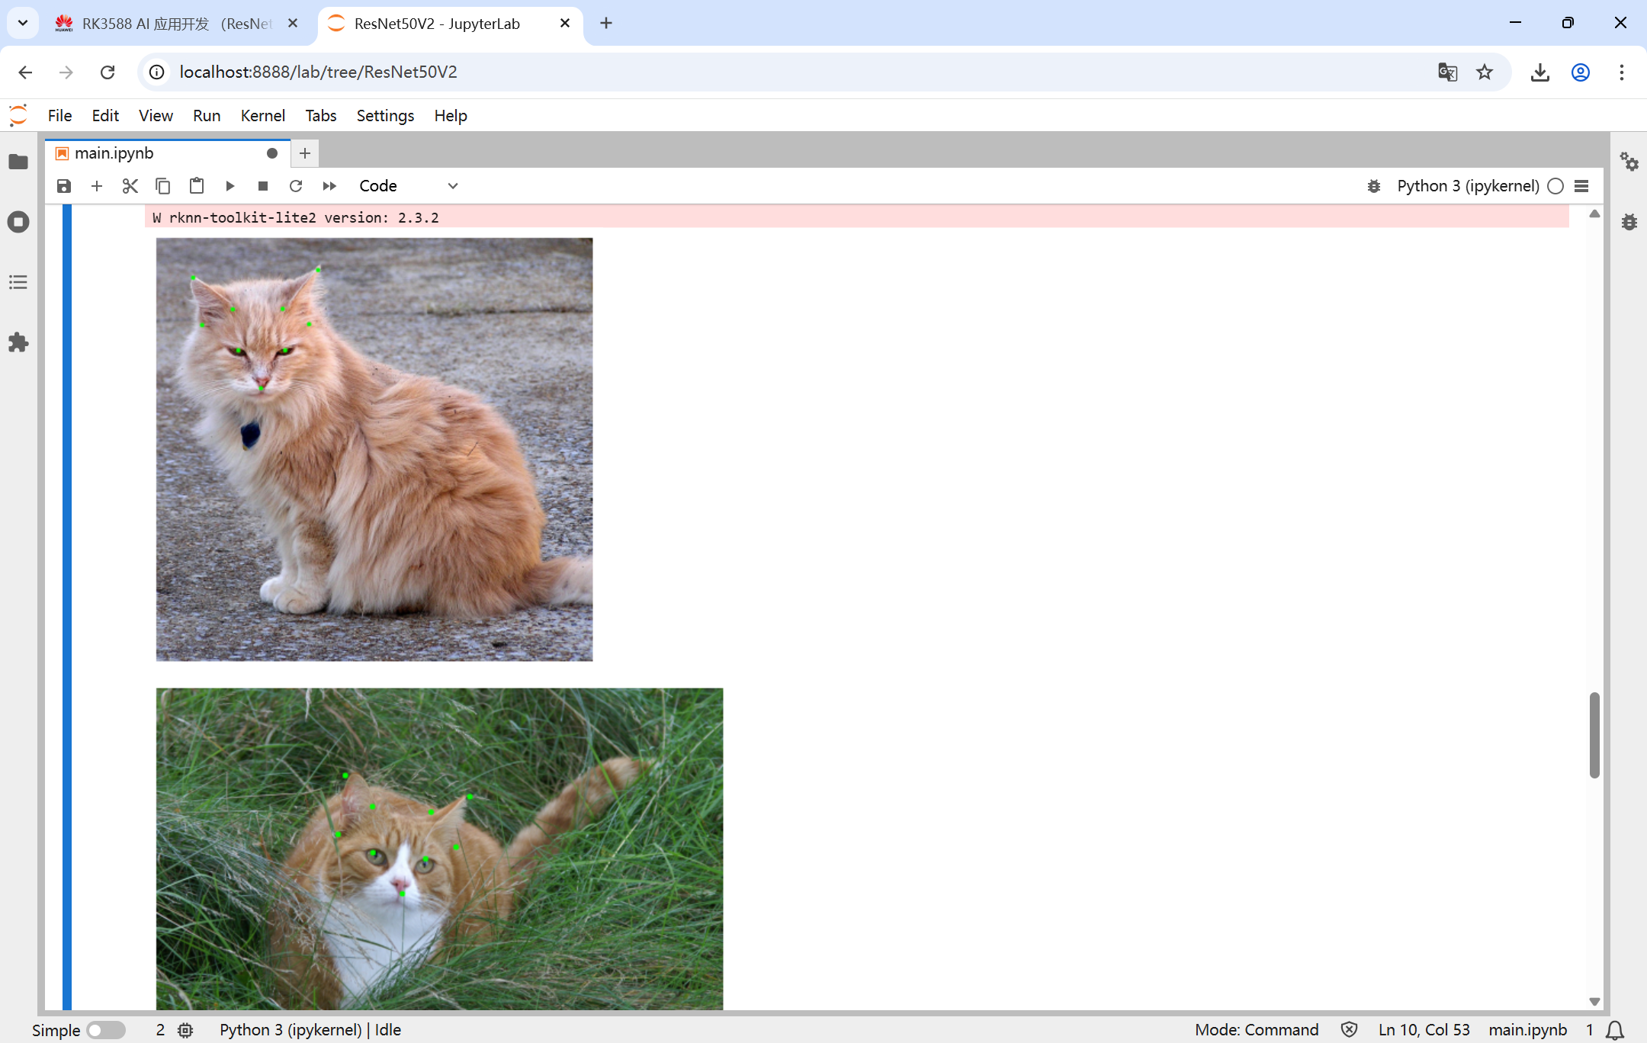The image size is (1647, 1043).
Task: Open the Running Terminals and Kernels panel
Action: 18,222
